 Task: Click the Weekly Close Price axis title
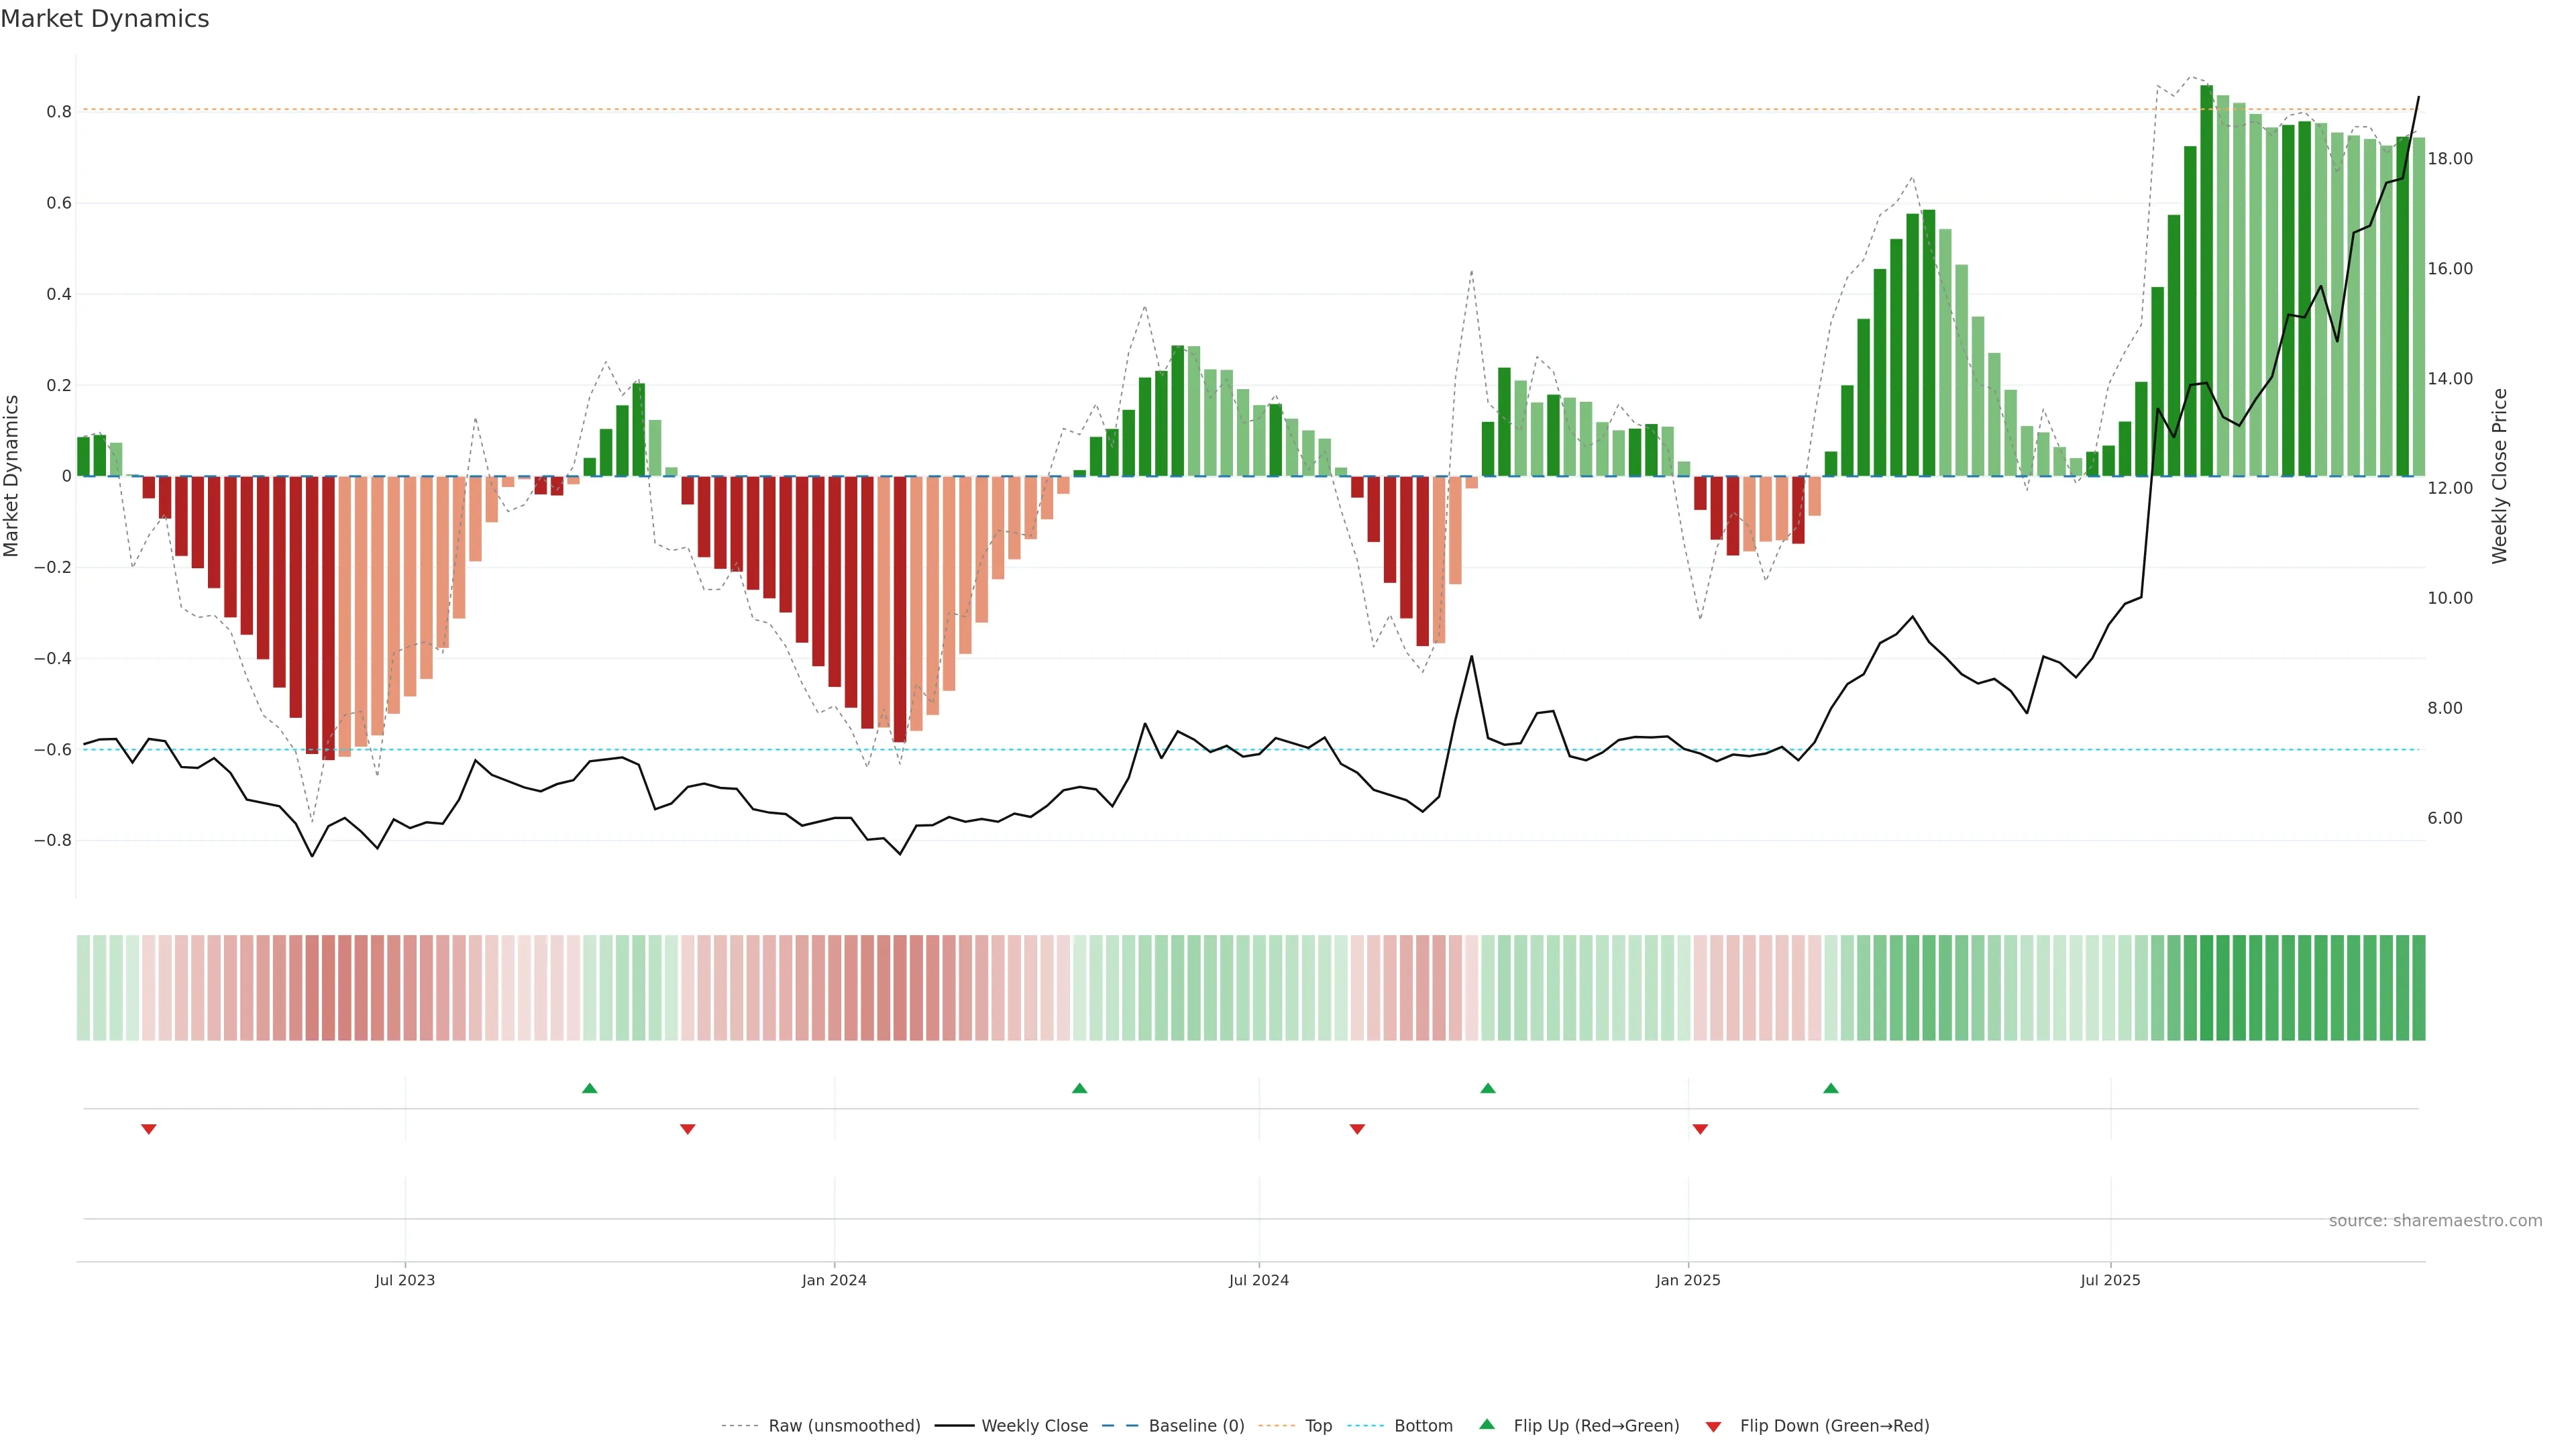[2499, 476]
